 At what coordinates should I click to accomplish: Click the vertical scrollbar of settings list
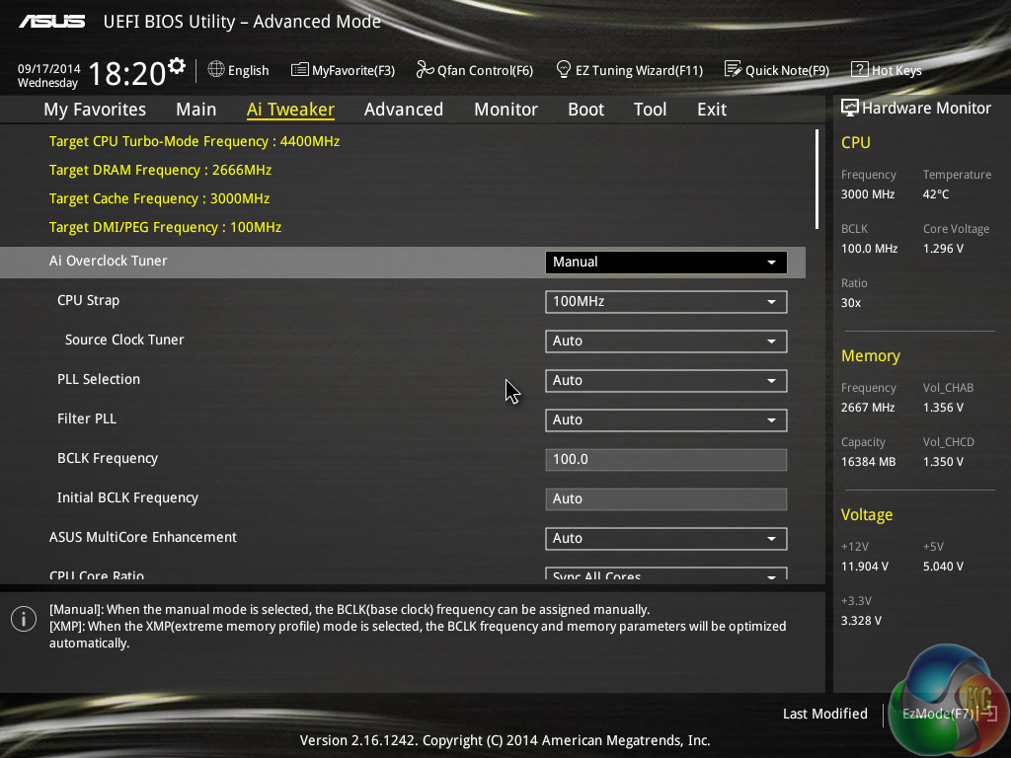[817, 179]
